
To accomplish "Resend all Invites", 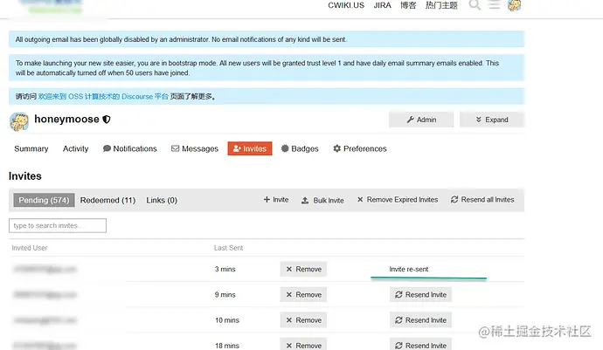I will point(482,200).
